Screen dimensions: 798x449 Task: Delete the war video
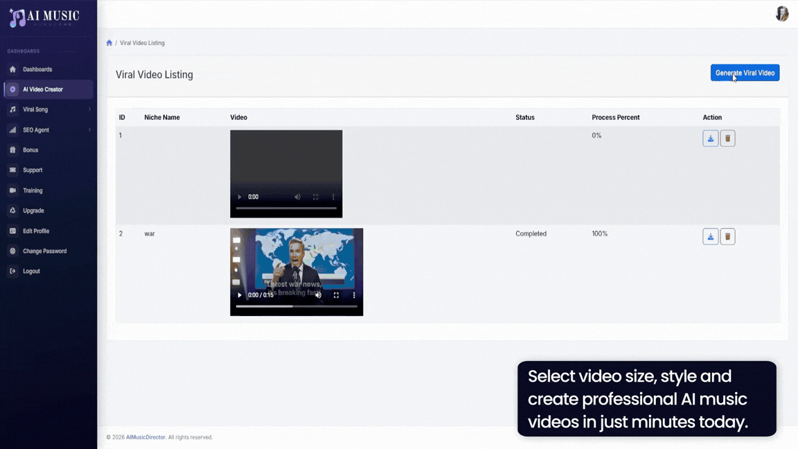click(728, 237)
